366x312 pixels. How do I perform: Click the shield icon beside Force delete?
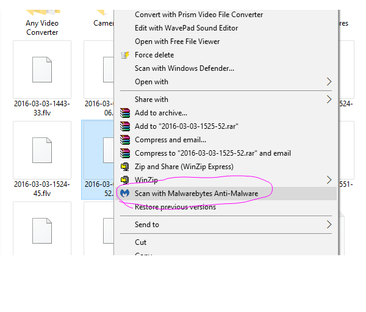point(125,55)
